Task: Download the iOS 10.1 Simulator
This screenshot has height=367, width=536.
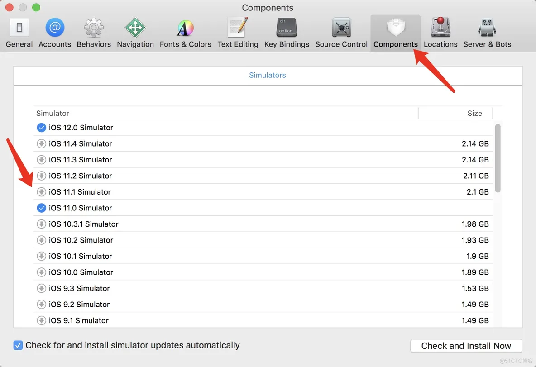Action: click(x=41, y=256)
